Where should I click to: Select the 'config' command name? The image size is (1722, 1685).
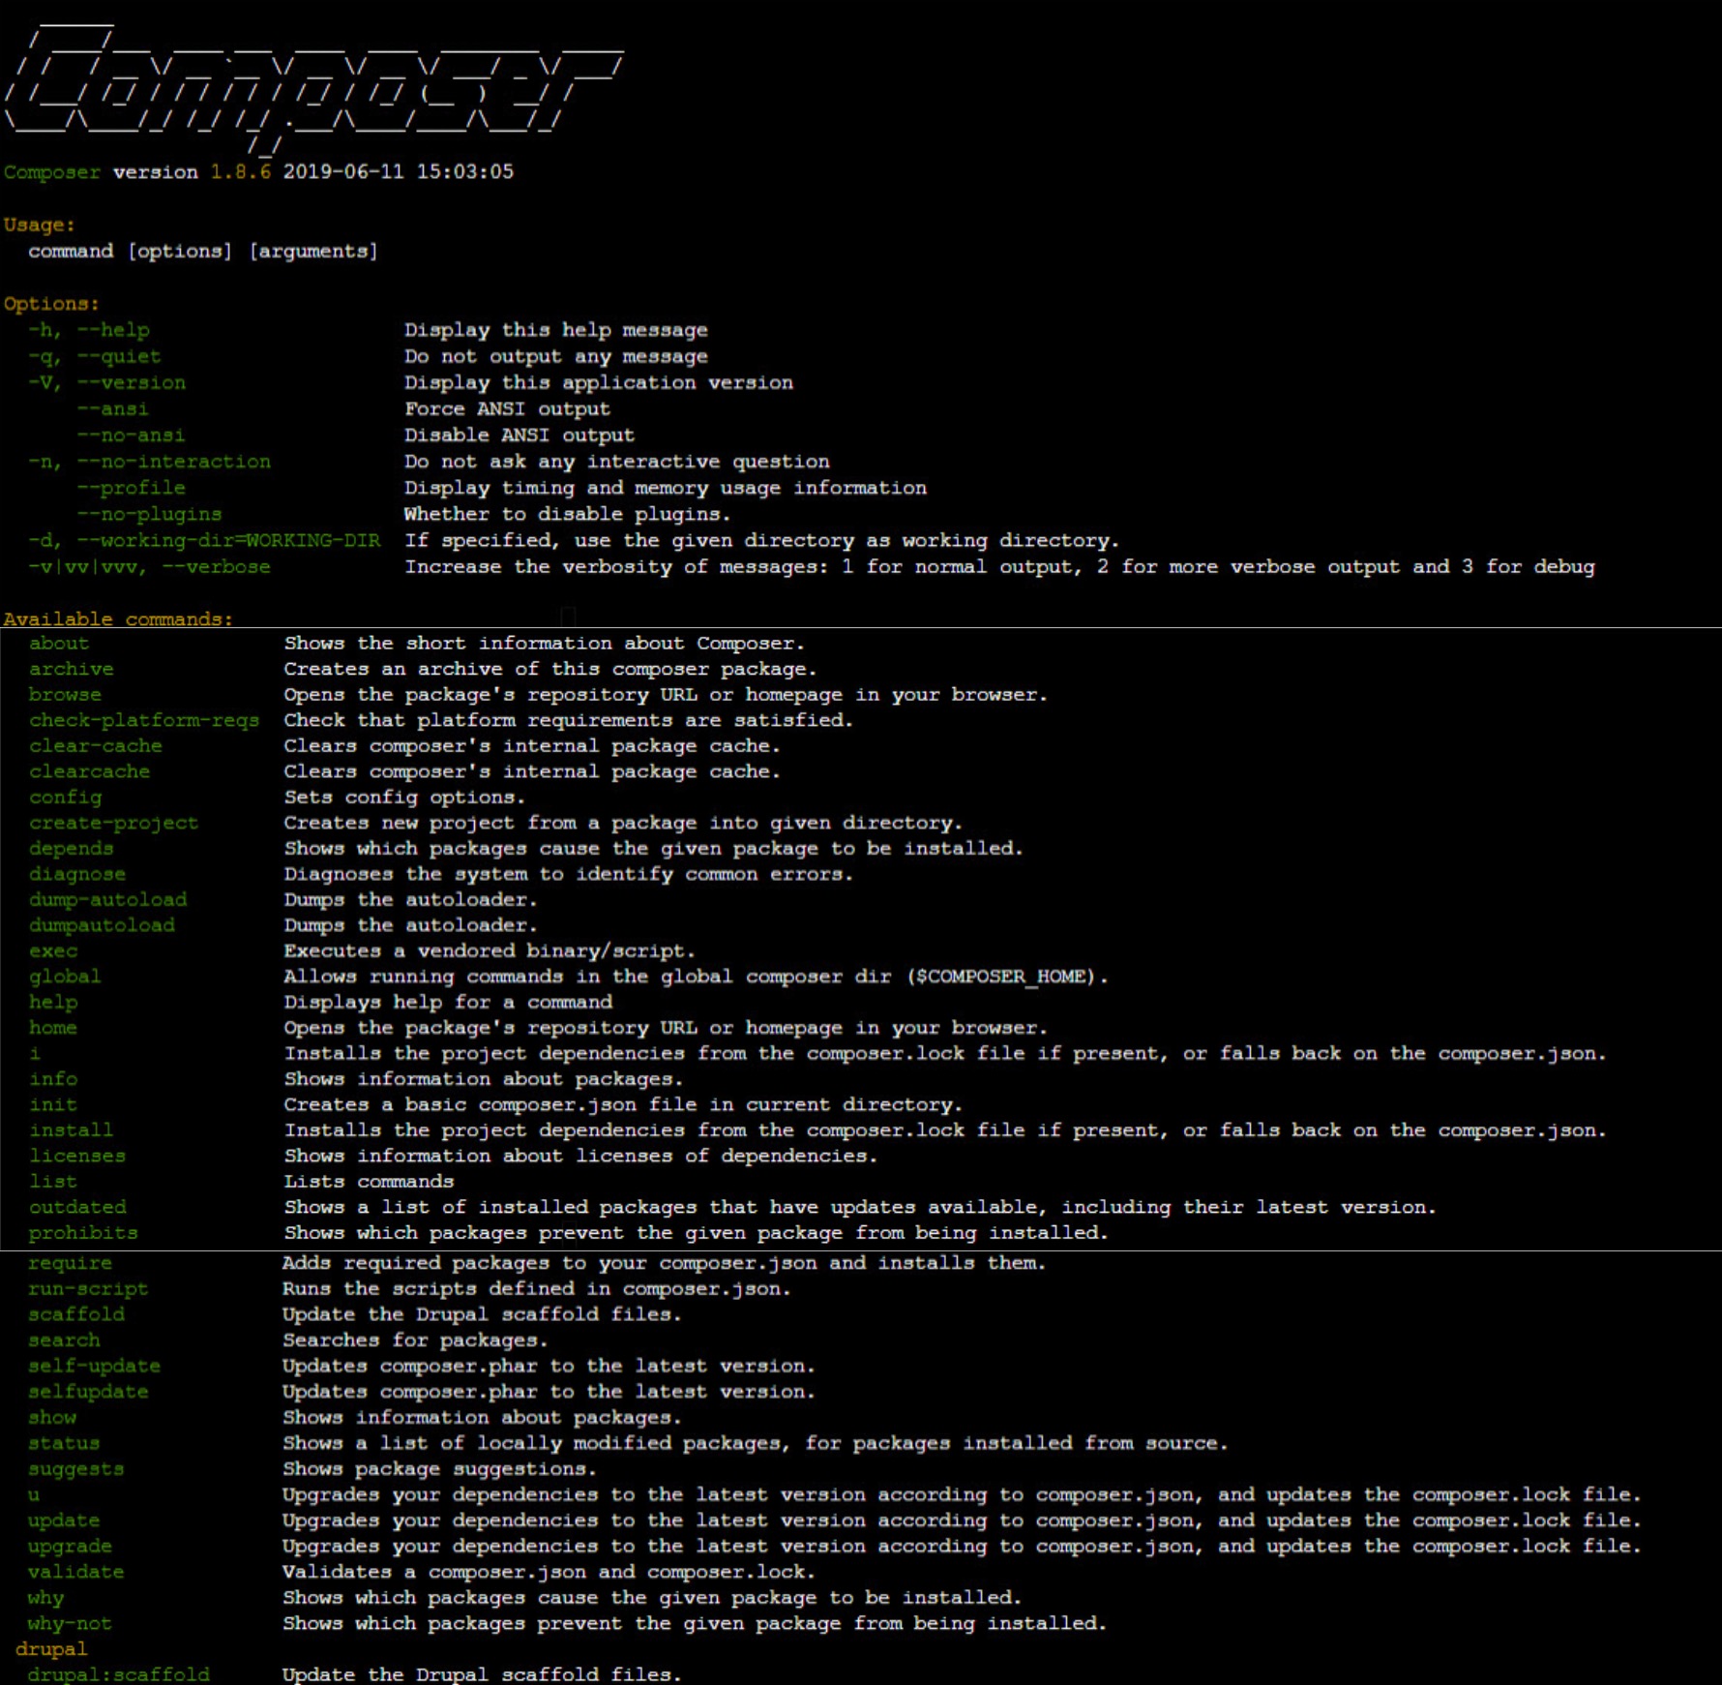(x=66, y=797)
